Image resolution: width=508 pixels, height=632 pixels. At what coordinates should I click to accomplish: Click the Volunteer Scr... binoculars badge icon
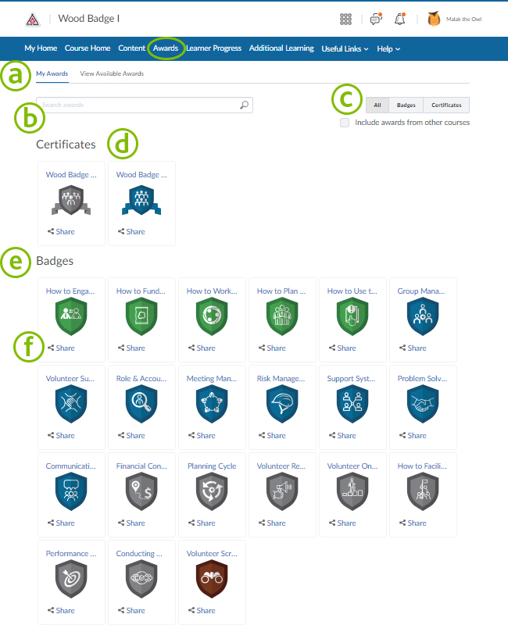[x=212, y=579]
